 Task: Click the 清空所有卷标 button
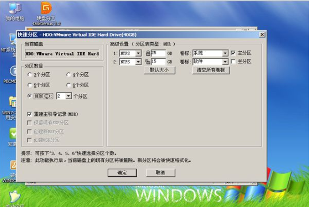211,70
